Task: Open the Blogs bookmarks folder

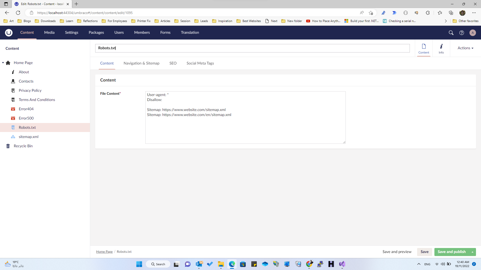Action: coord(24,21)
